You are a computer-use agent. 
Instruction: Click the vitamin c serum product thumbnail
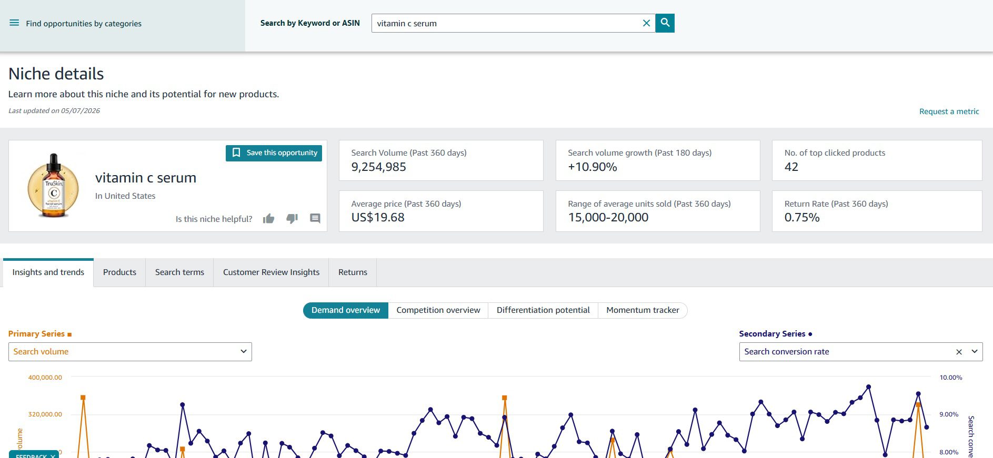pyautogui.click(x=53, y=186)
